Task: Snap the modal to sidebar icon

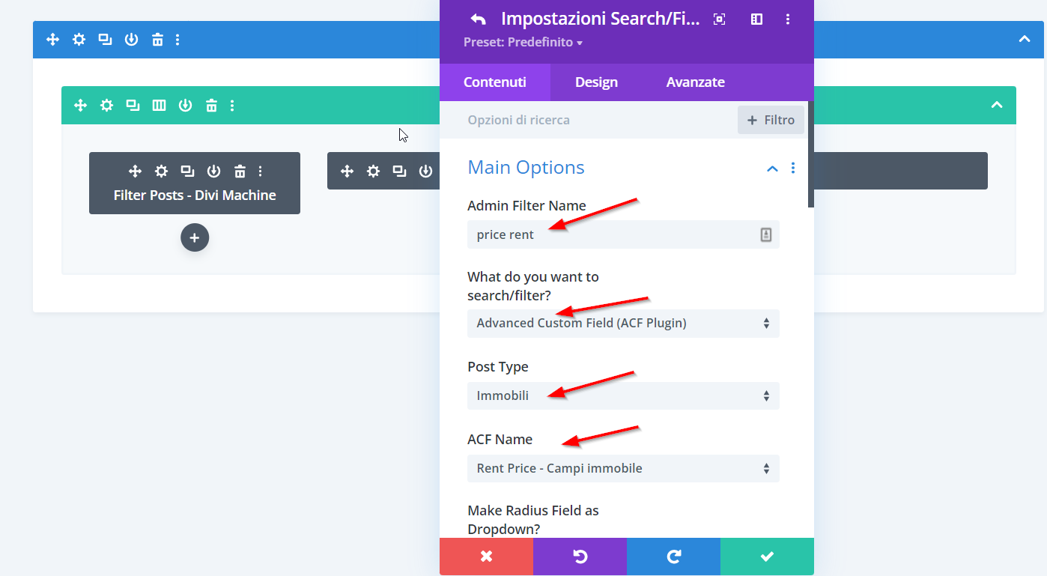Action: 756,19
